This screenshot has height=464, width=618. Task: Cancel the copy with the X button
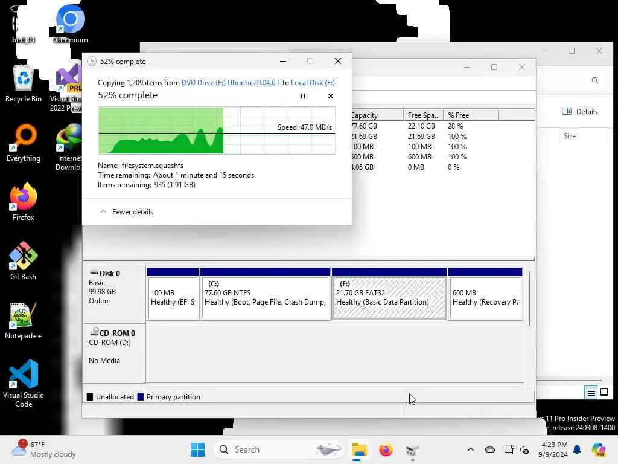click(330, 96)
